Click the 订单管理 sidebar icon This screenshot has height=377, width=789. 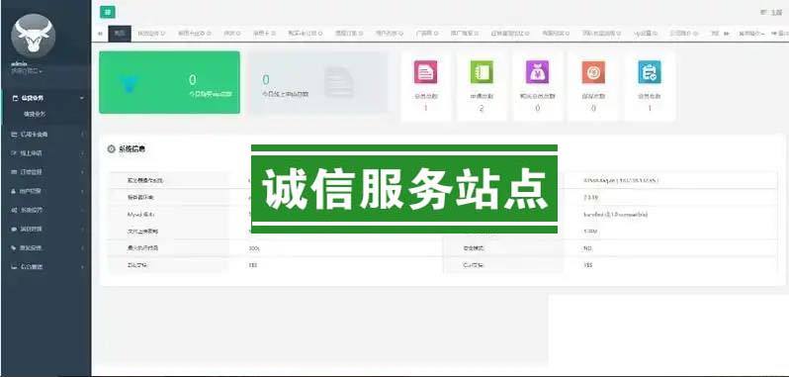(x=14, y=172)
